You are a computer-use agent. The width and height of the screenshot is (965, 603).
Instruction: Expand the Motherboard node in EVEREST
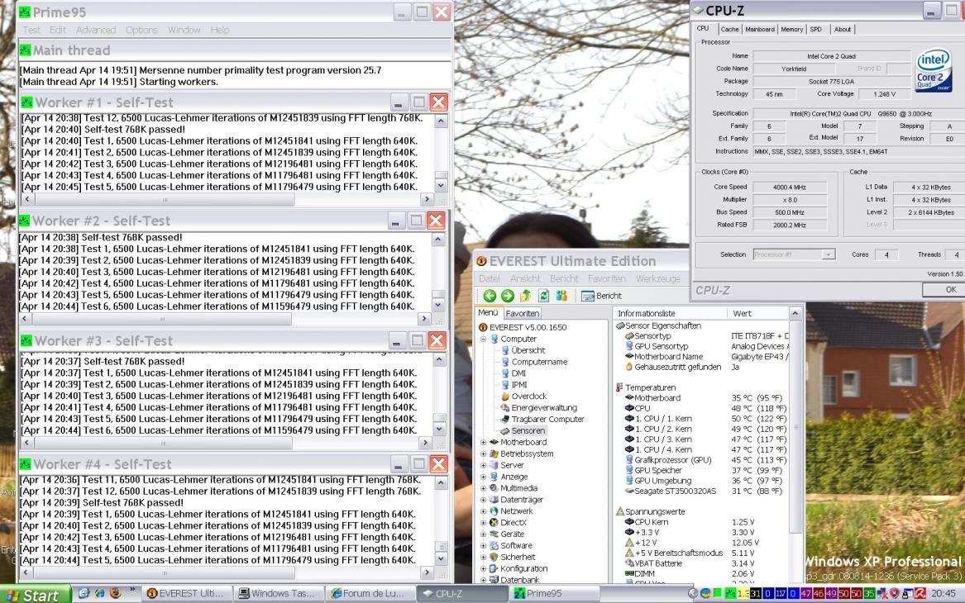(483, 442)
